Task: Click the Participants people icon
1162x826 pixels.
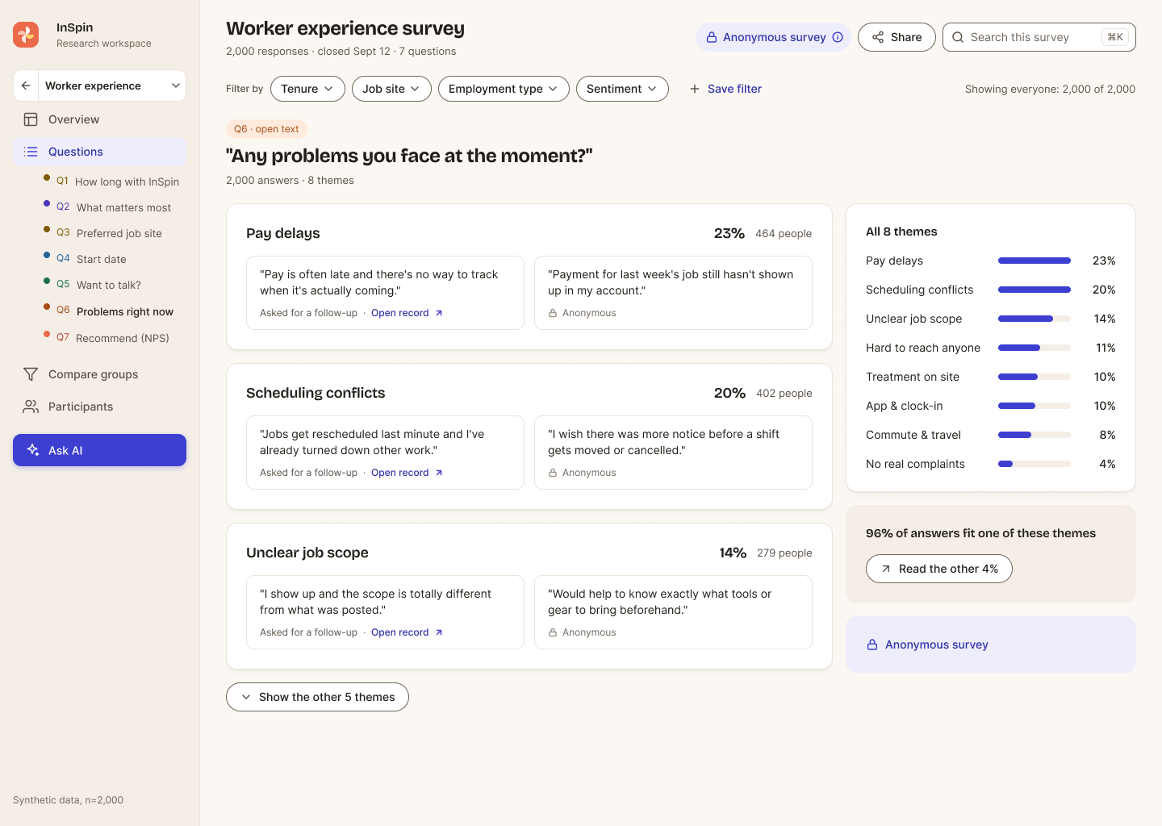Action: tap(31, 407)
